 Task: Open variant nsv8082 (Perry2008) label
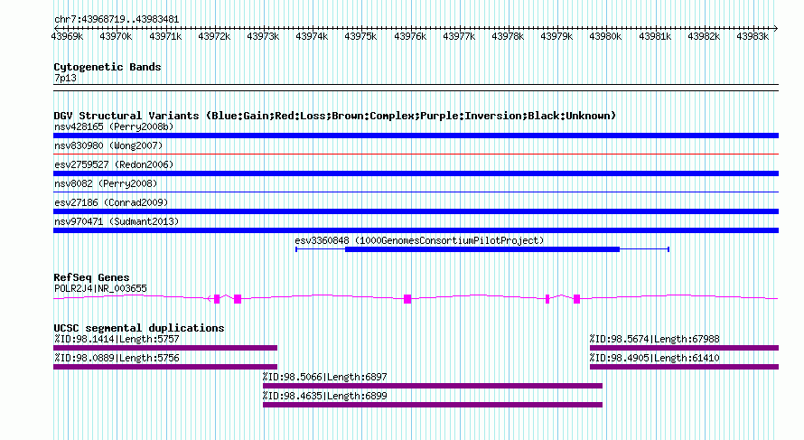(x=106, y=183)
